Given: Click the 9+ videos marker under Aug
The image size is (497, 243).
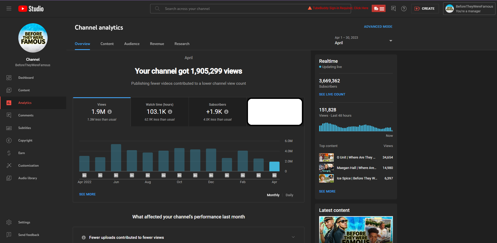Looking at the screenshot, I should click(x=148, y=175).
